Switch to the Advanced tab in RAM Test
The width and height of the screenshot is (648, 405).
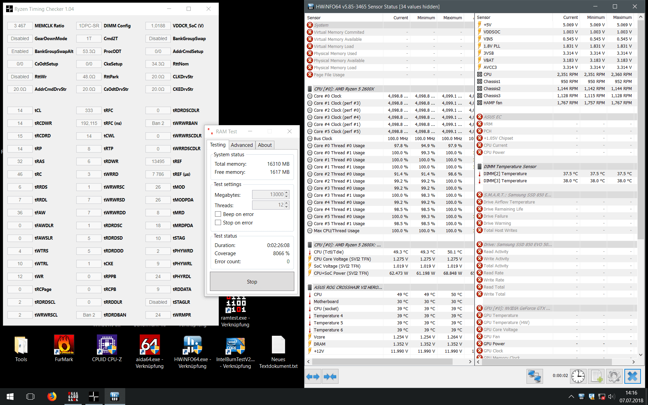coord(242,145)
